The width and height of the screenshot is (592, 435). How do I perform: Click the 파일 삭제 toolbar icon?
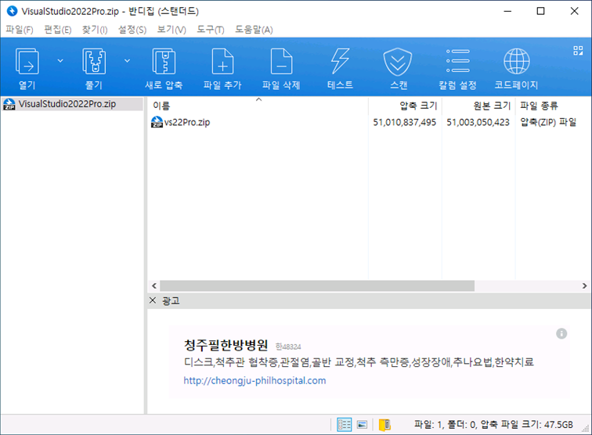coord(282,62)
